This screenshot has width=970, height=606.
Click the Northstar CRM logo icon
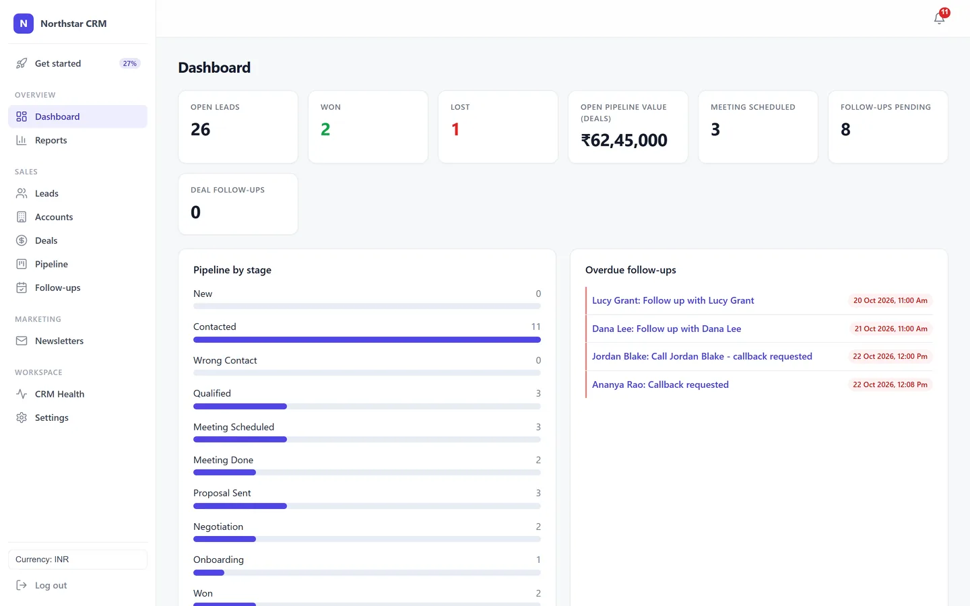pos(24,24)
